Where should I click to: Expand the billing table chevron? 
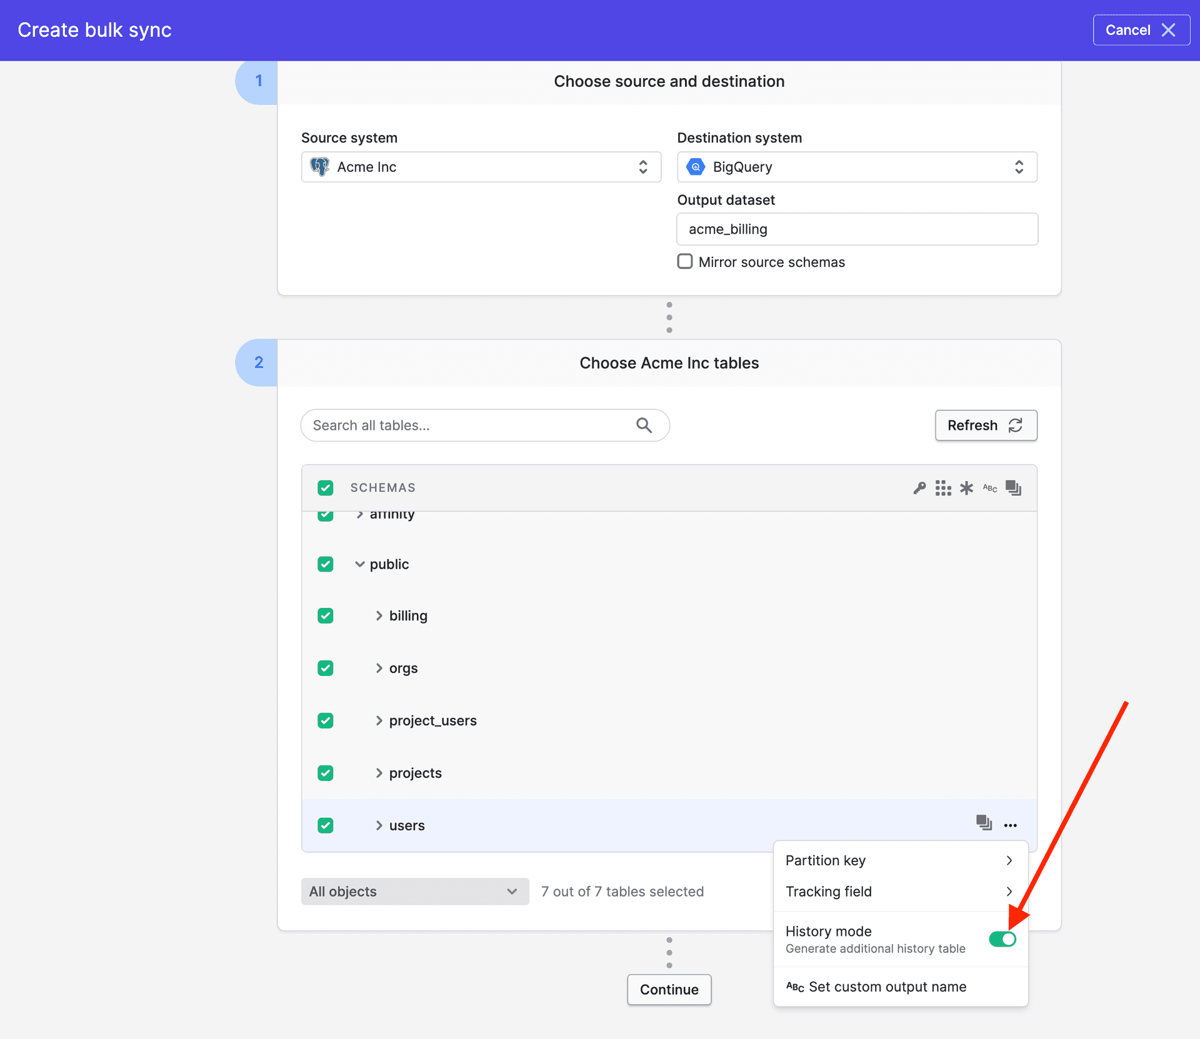click(379, 615)
